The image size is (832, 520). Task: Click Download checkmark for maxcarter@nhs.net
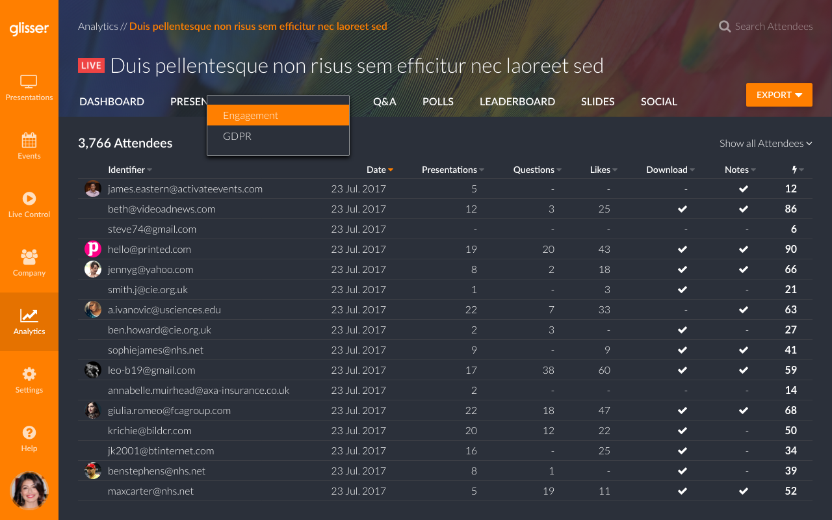pos(682,491)
